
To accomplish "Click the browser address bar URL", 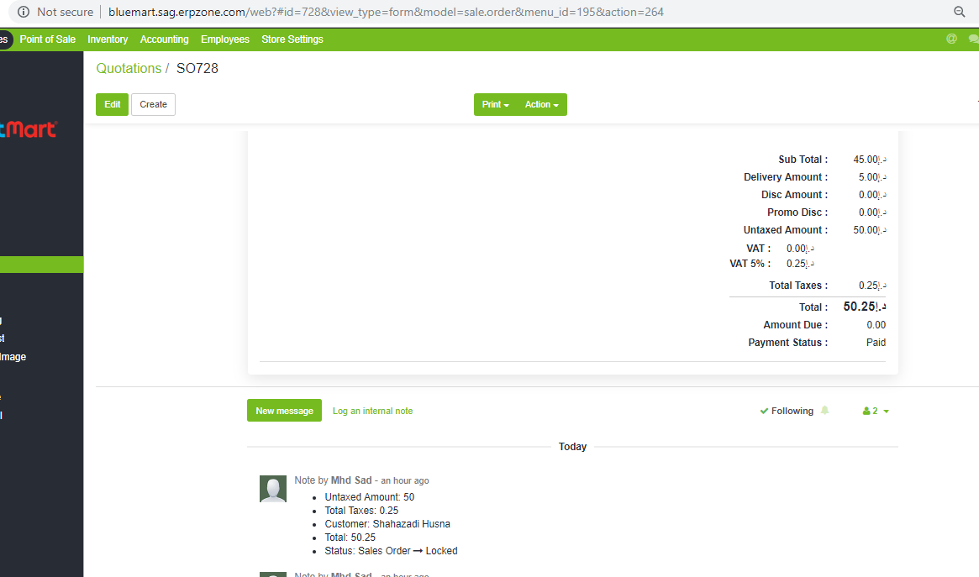I will coord(386,12).
